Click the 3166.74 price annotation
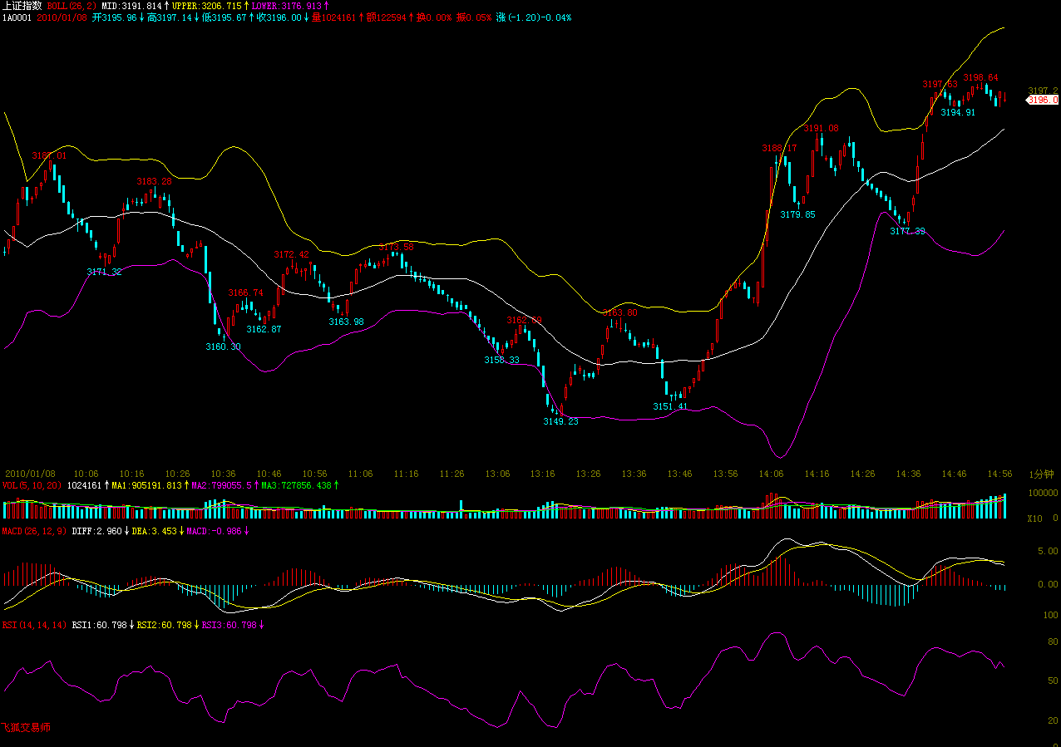The height and width of the screenshot is (747, 1061). tap(245, 292)
